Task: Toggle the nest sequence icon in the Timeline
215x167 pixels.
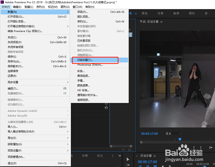Action: point(155,166)
